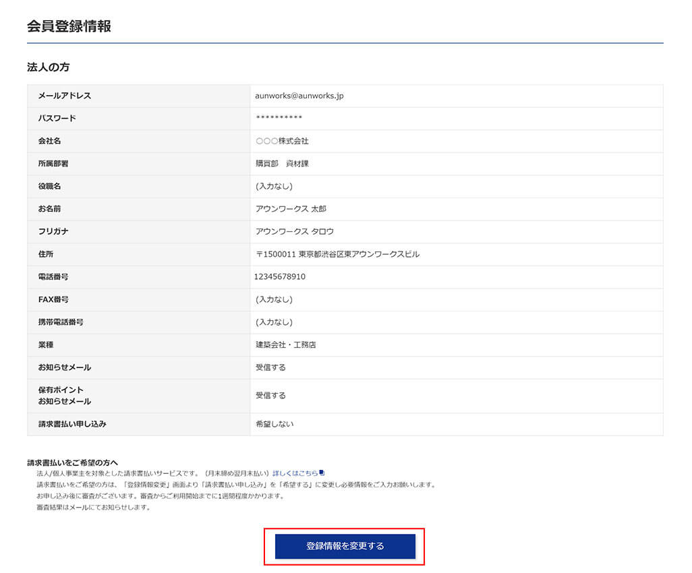Select the address 〒1500011 東京都渋谷区
692x573 pixels.
point(338,254)
